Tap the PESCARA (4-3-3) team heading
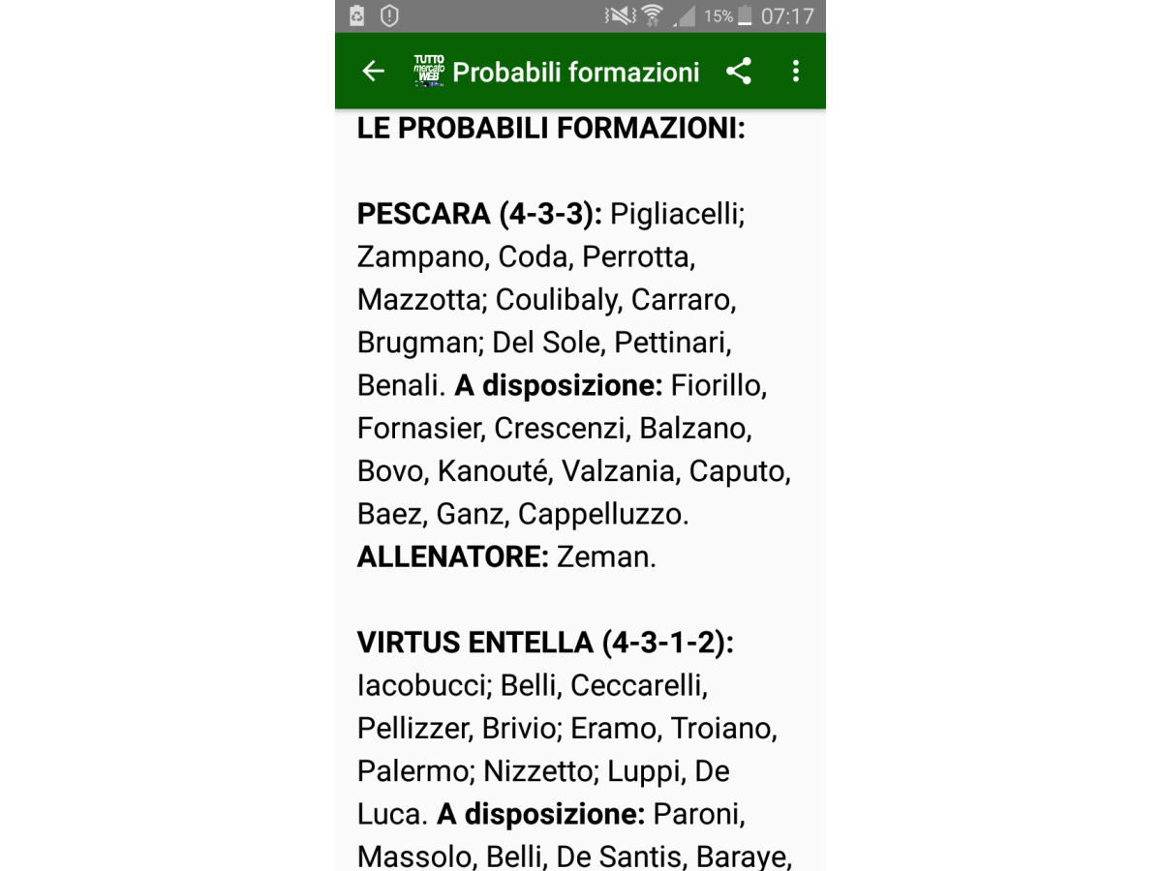The height and width of the screenshot is (871, 1162). click(x=479, y=214)
